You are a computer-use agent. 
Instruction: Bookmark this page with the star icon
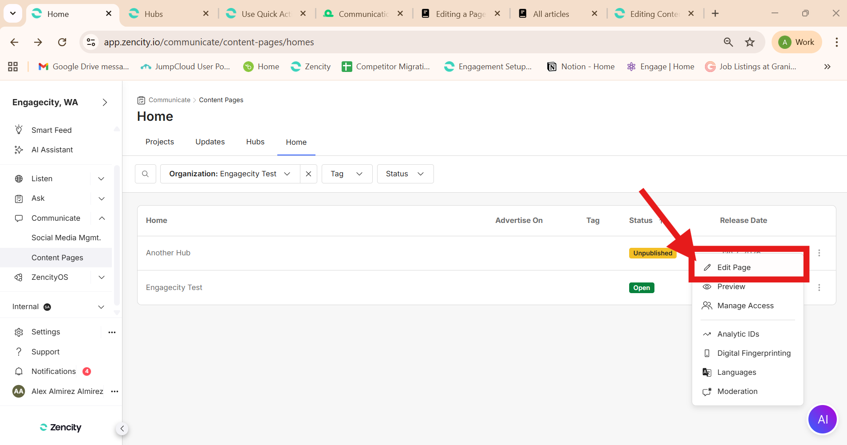point(750,42)
